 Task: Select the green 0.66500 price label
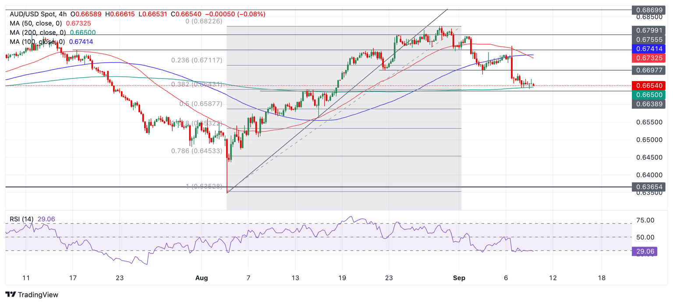coord(648,95)
